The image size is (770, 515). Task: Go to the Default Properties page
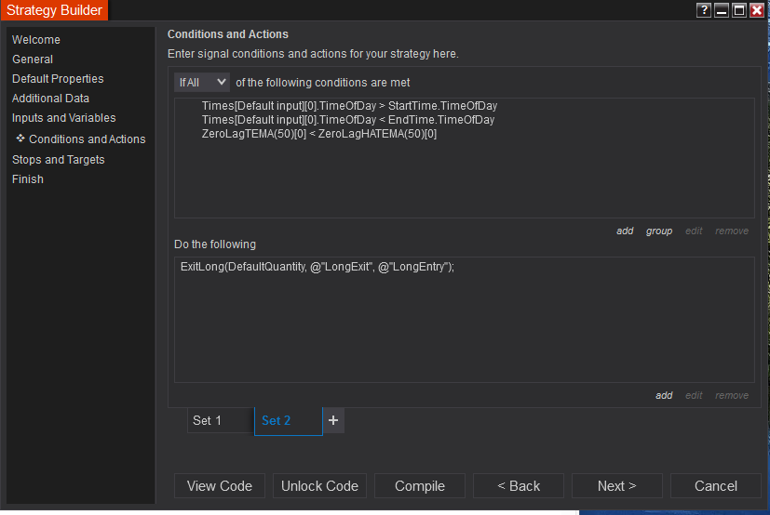pos(58,79)
